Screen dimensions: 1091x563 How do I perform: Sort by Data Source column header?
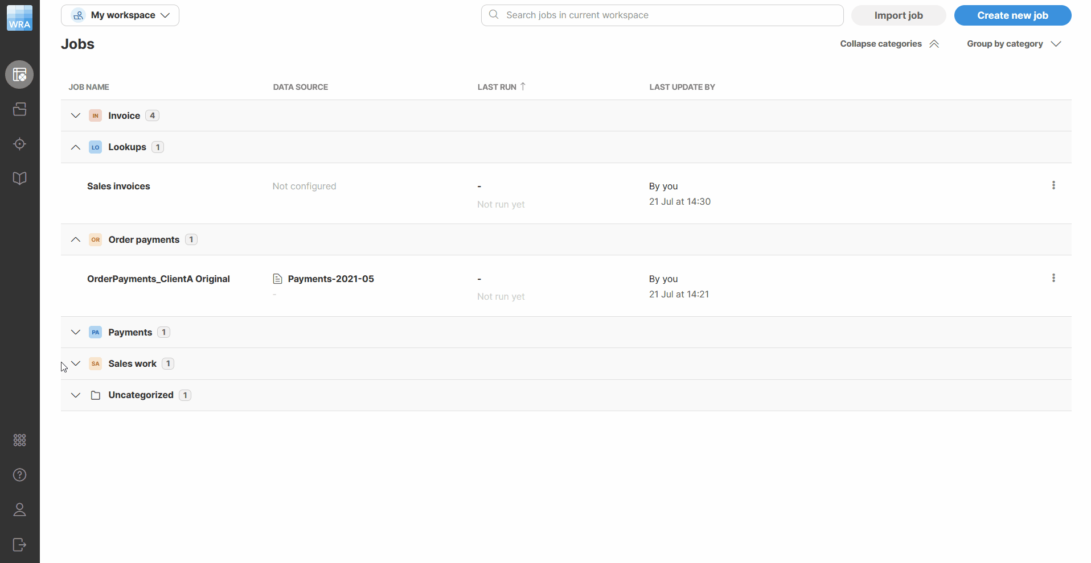click(301, 87)
